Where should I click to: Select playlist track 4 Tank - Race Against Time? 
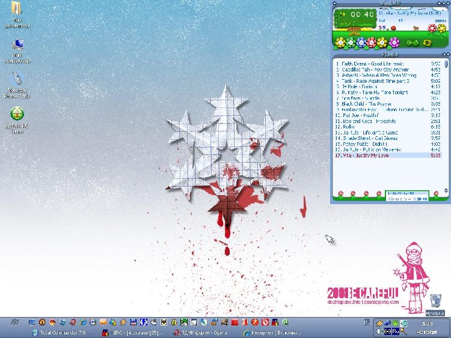coord(388,81)
